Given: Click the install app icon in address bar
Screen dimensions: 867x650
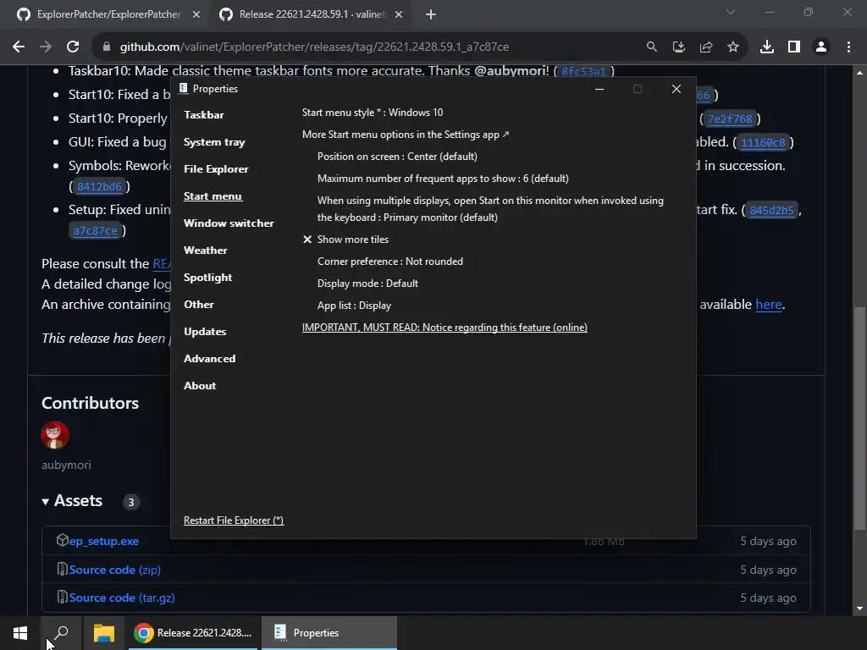Looking at the screenshot, I should coord(679,47).
